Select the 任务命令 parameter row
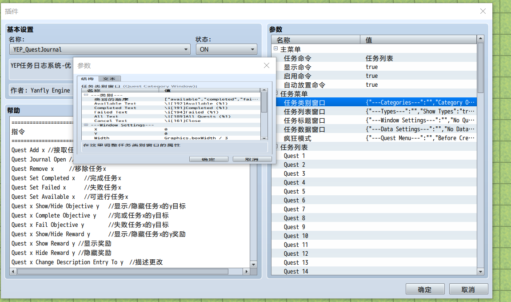Viewport: 511px width, 302px height. (374, 58)
